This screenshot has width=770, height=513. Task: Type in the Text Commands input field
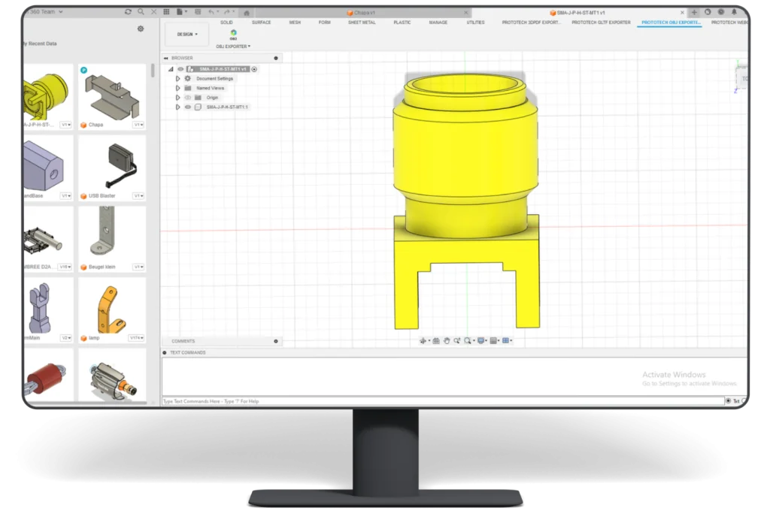301,401
